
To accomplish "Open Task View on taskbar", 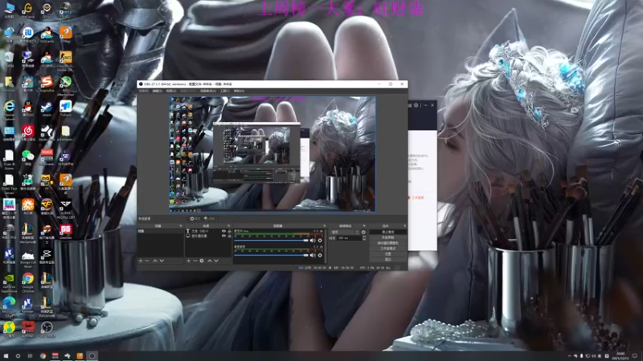I will (x=30, y=356).
